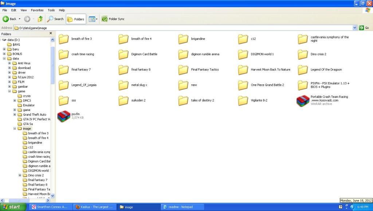Image resolution: width=373 pixels, height=211 pixels.
Task: Expand the BONUS folder in tree
Action: pyautogui.click(x=4, y=54)
